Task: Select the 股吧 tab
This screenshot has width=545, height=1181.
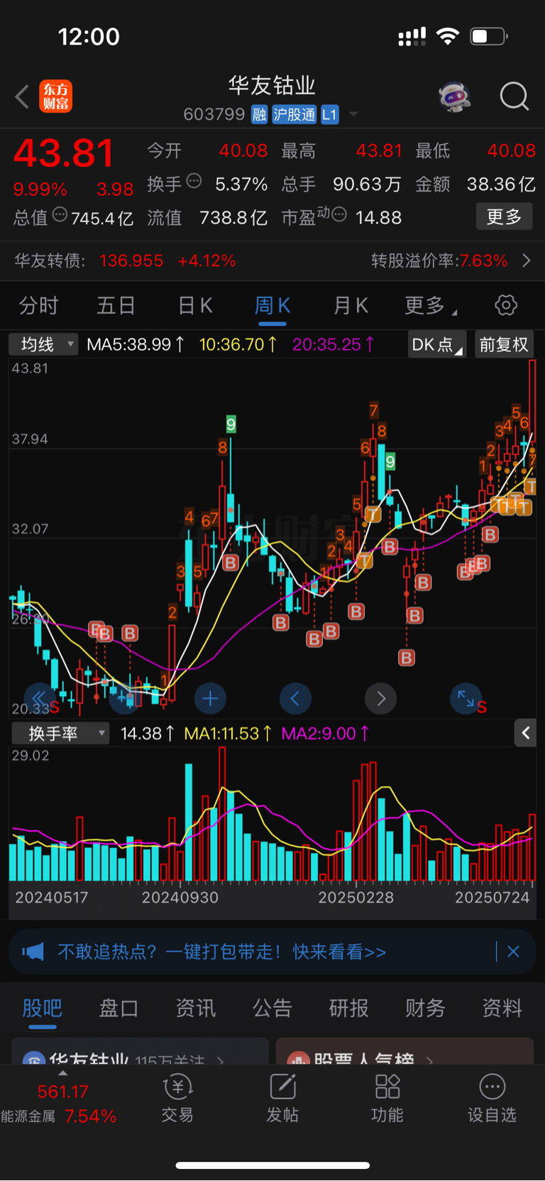Action: (x=43, y=1008)
